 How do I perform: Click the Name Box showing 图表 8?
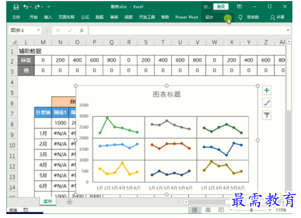coord(23,30)
